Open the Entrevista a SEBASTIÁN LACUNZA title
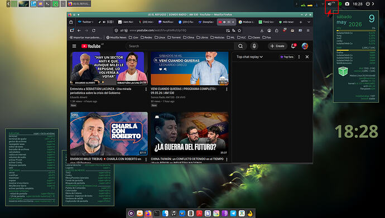Screen dimensions: 385x218 100,91
